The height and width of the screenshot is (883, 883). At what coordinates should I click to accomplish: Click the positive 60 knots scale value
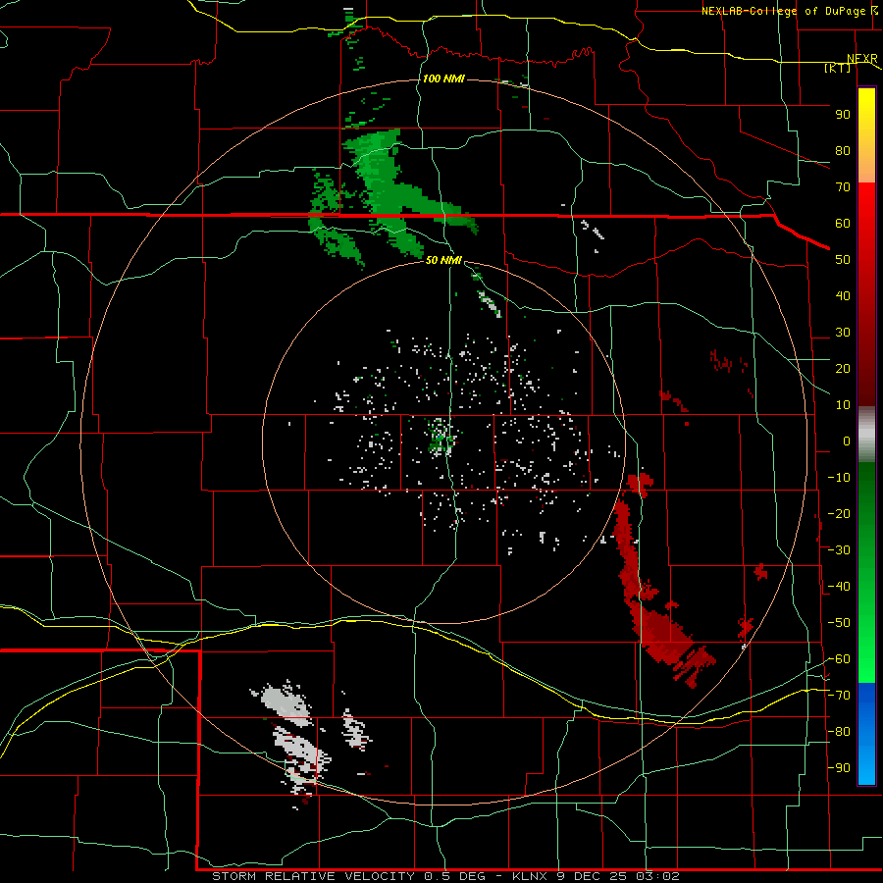[843, 223]
